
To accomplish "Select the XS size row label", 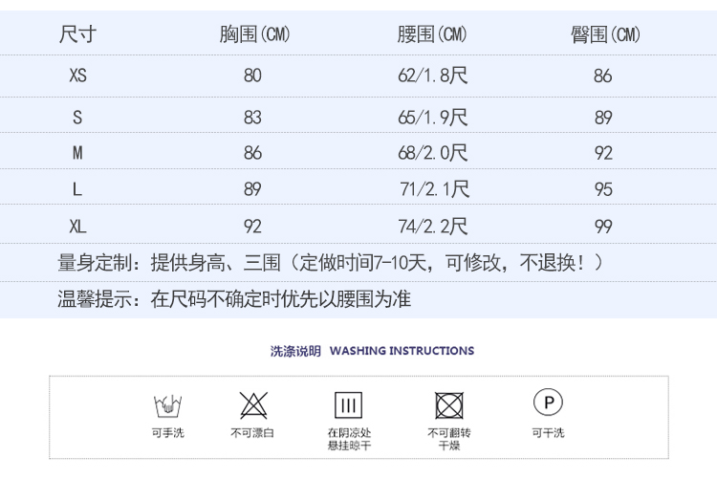I will (x=77, y=76).
